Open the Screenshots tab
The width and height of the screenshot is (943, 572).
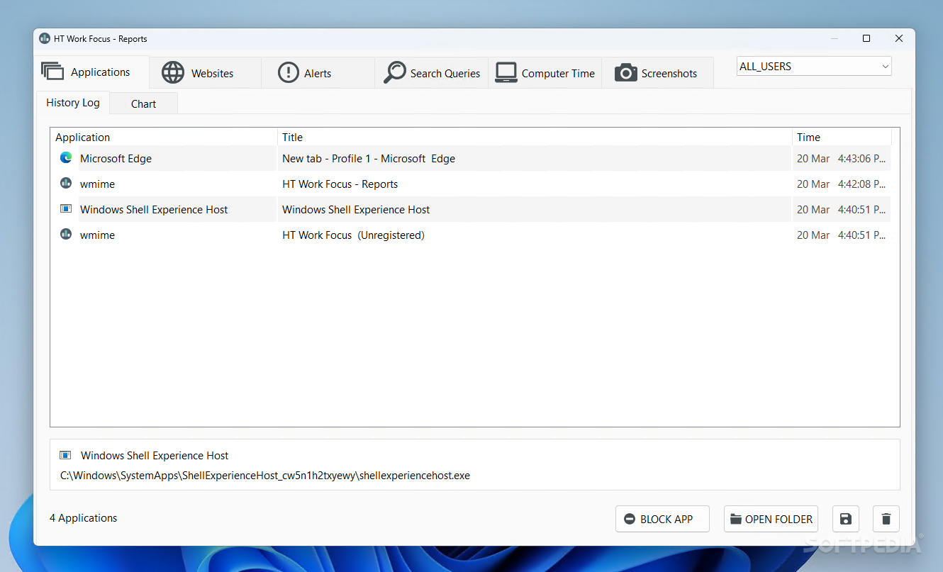pyautogui.click(x=657, y=73)
